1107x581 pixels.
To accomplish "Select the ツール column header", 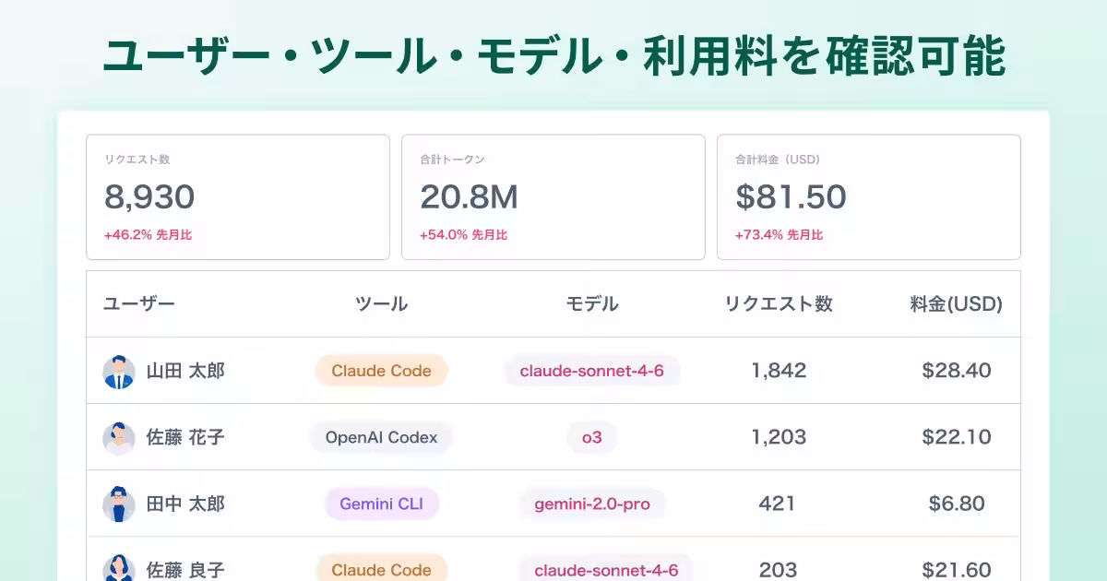I will pos(382,304).
